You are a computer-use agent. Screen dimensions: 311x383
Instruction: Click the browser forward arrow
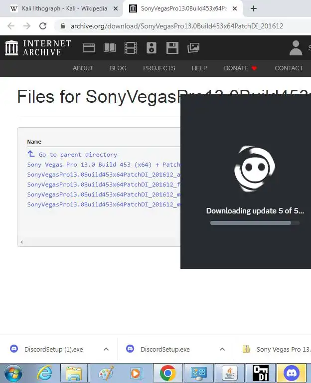pyautogui.click(x=27, y=26)
